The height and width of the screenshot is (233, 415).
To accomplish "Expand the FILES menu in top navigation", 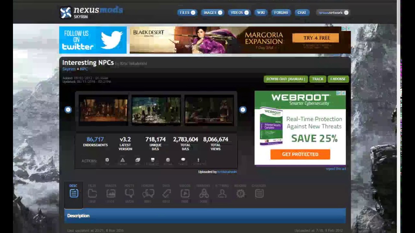I will (x=187, y=13).
